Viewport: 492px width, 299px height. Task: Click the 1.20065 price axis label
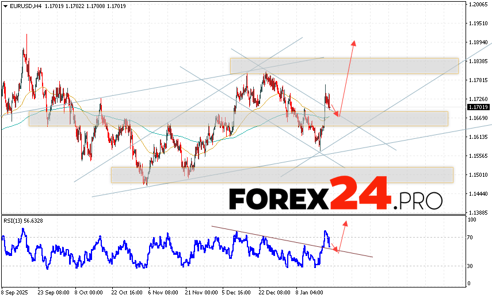tap(479, 4)
